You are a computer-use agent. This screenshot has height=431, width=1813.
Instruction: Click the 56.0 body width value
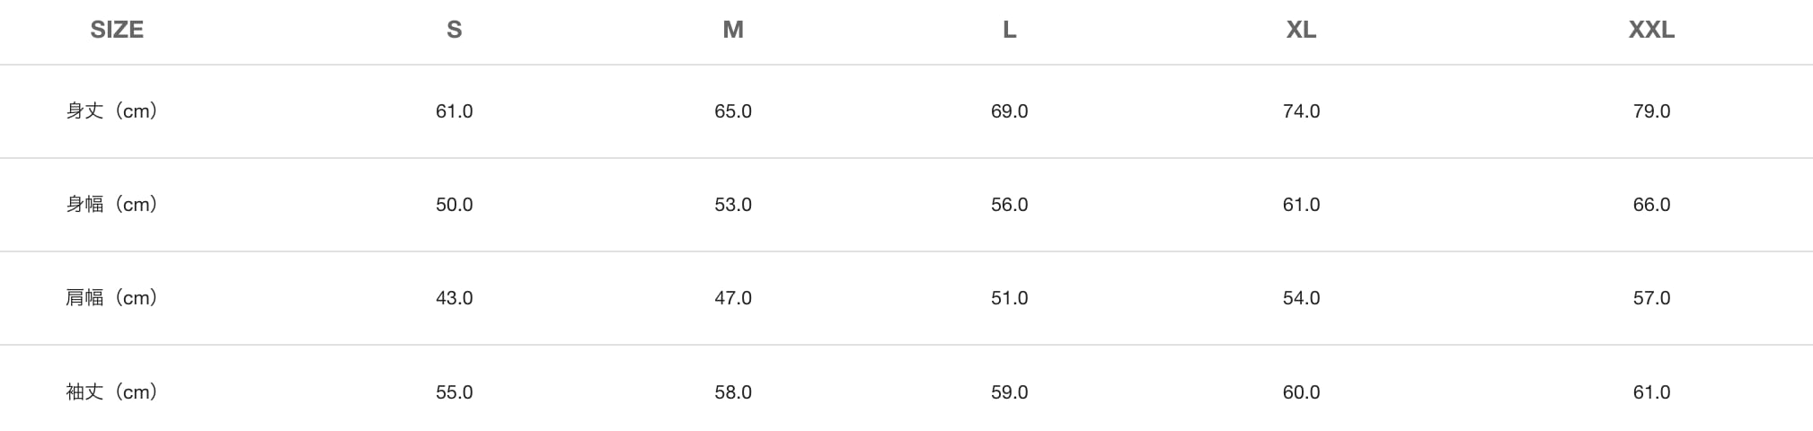click(1009, 205)
